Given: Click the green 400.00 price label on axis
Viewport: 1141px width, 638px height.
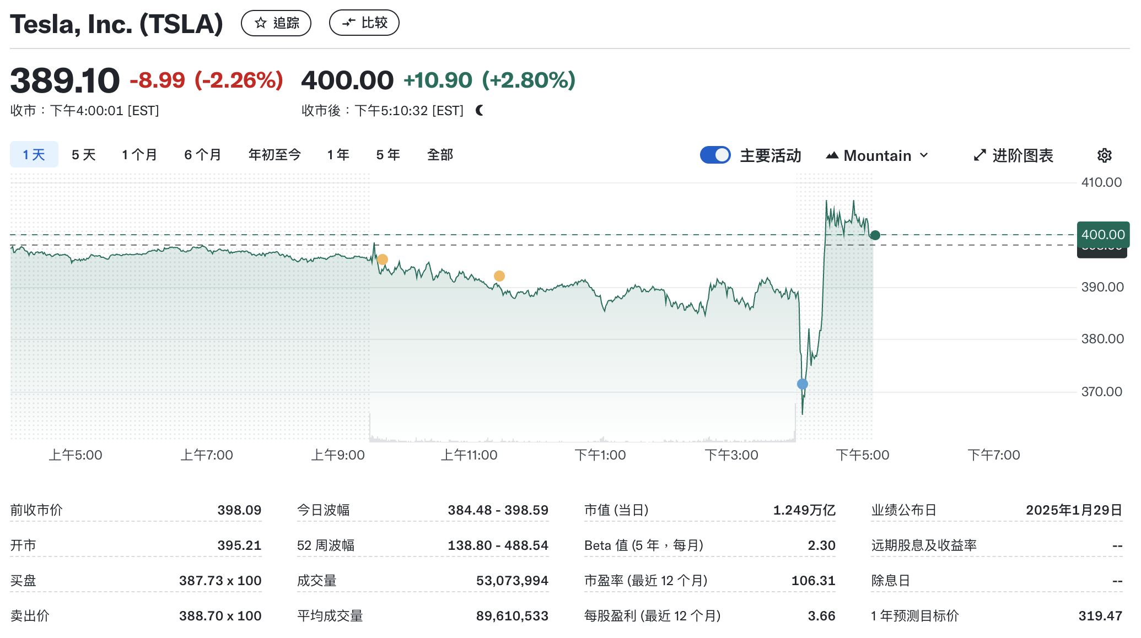Looking at the screenshot, I should (1102, 234).
